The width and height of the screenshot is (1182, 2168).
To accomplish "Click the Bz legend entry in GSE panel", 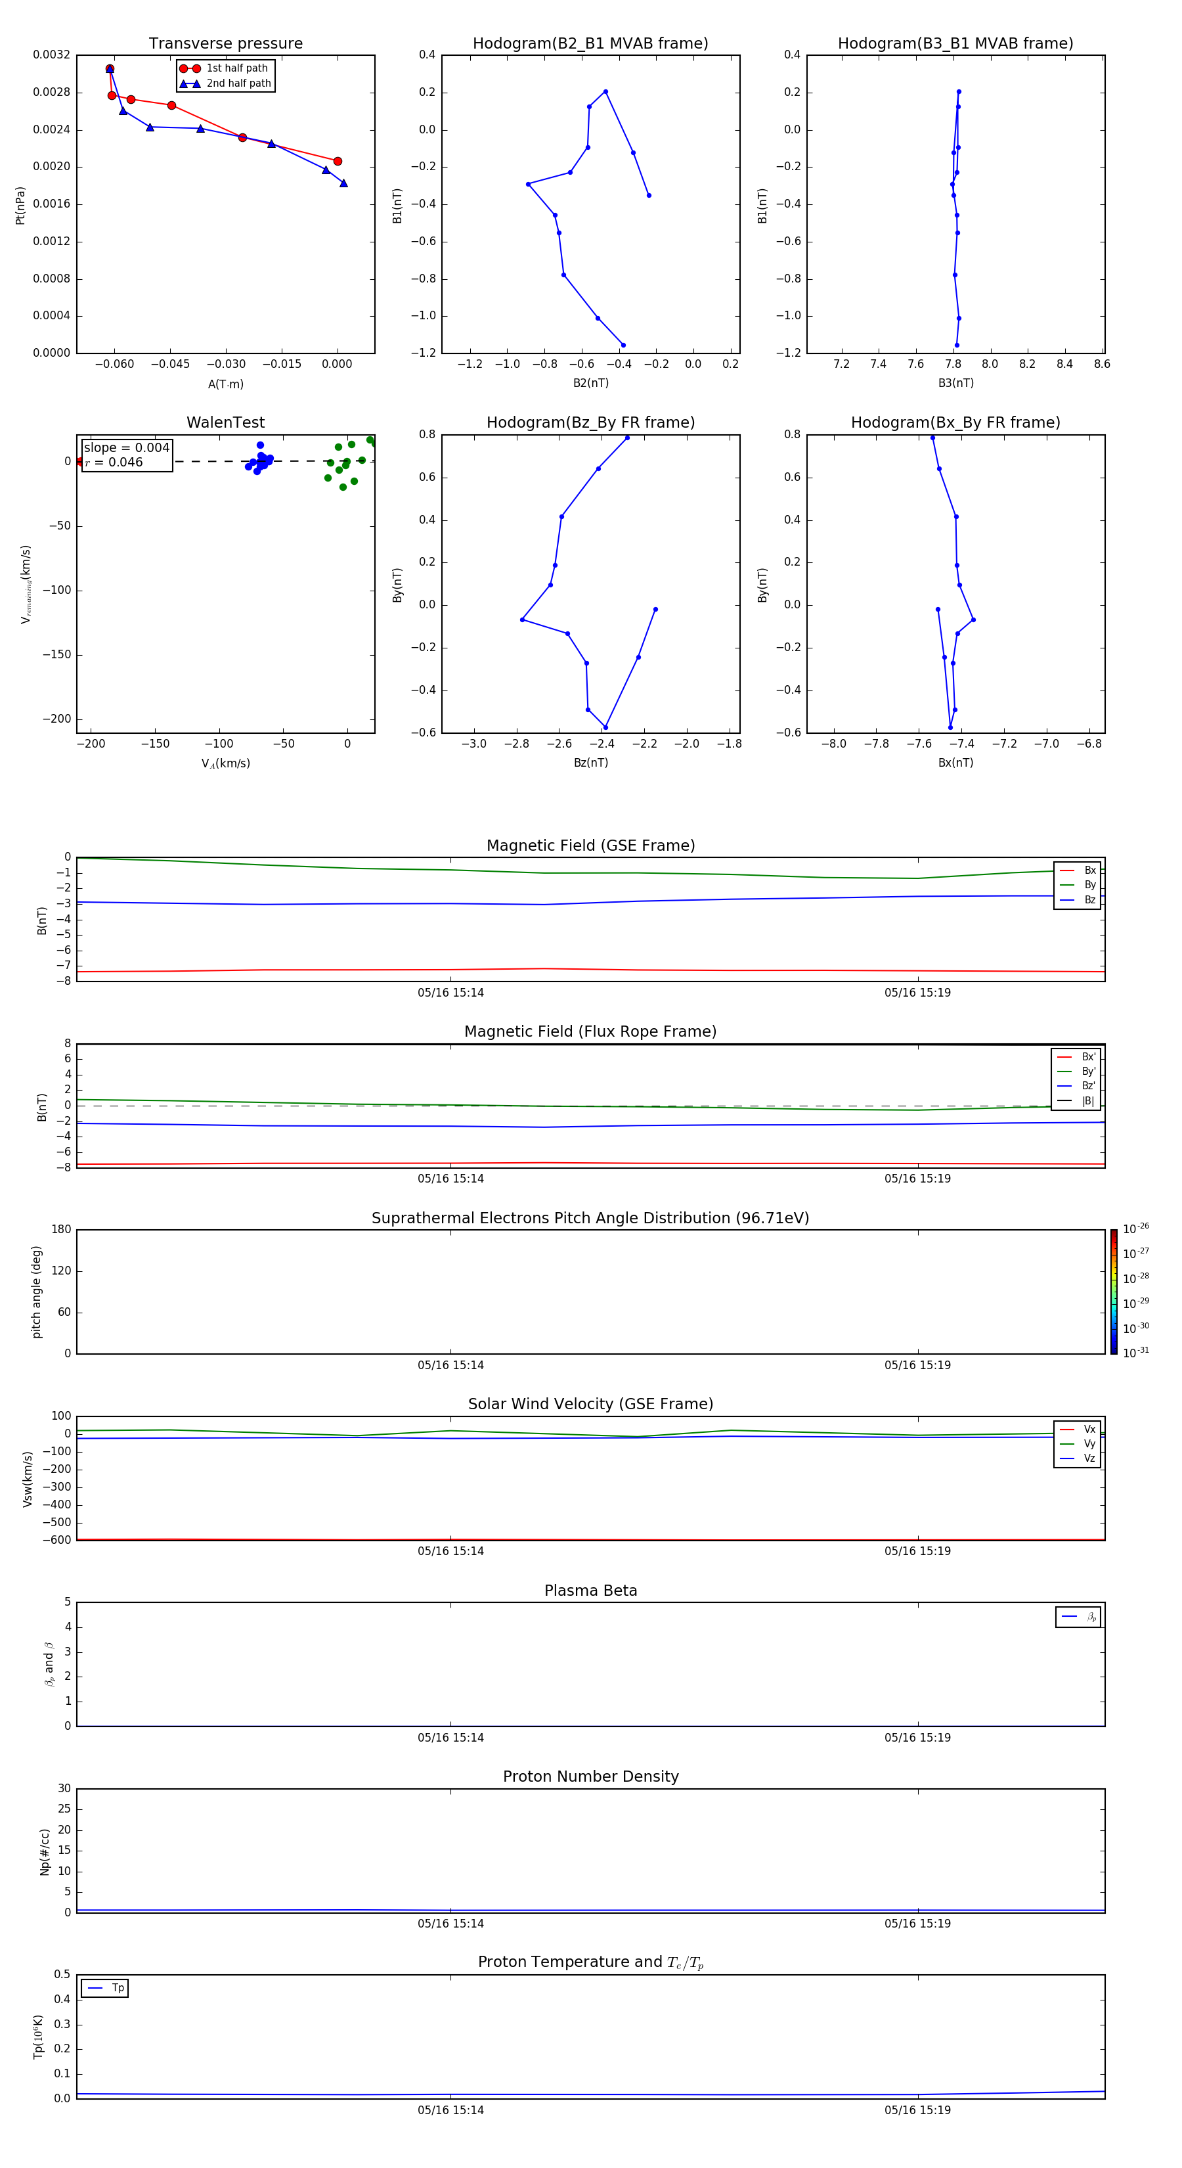I will (1078, 899).
